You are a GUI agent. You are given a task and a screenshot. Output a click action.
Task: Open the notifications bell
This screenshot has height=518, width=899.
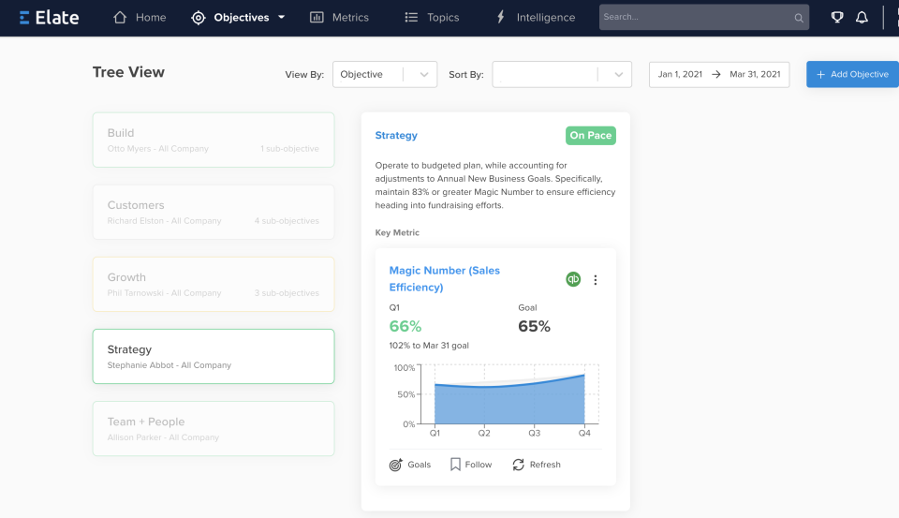coord(862,17)
